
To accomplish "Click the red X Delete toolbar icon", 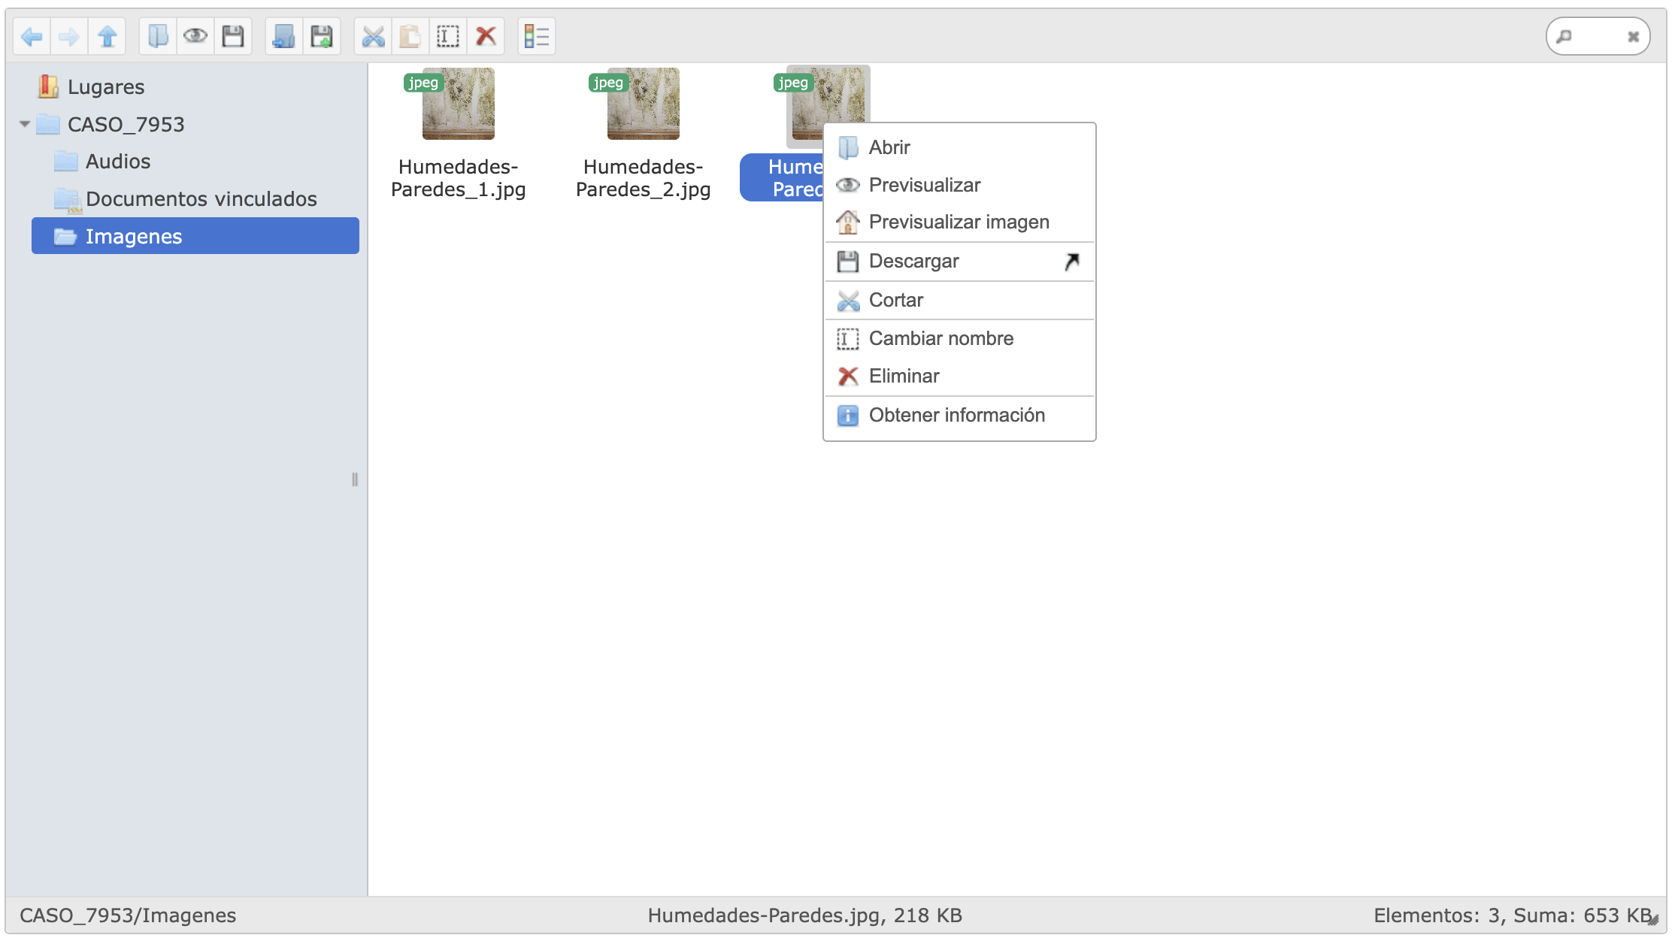I will tap(486, 36).
